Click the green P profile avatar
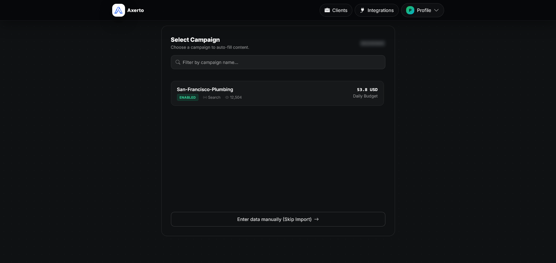The image size is (556, 263). [410, 10]
